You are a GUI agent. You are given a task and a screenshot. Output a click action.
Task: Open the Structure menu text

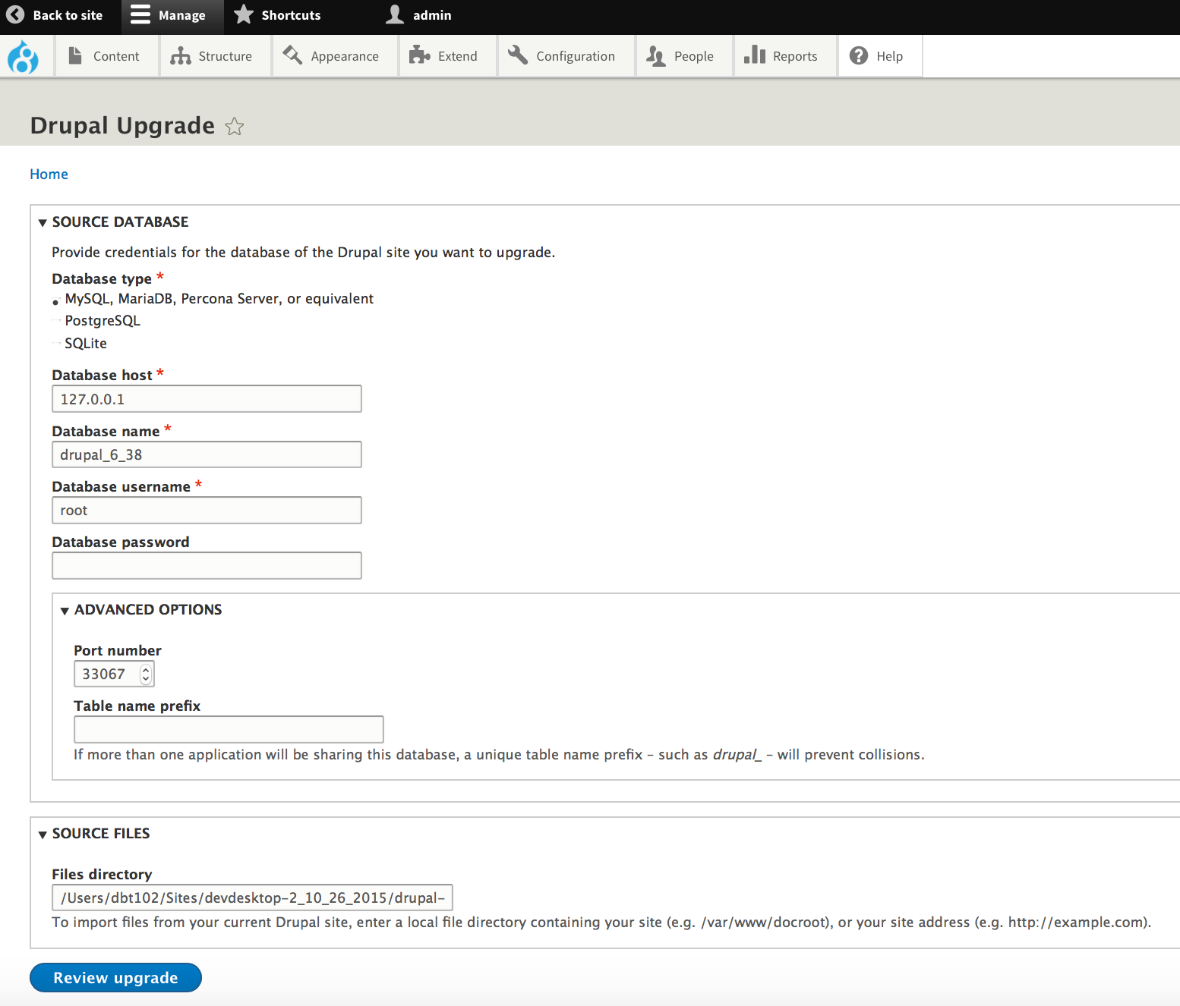pos(225,56)
